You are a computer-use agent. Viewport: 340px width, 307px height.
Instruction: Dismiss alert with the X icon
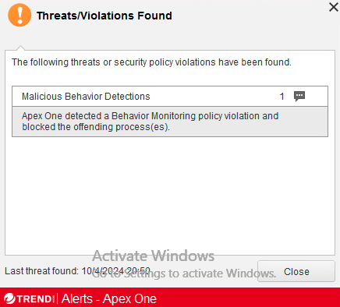coord(334,7)
